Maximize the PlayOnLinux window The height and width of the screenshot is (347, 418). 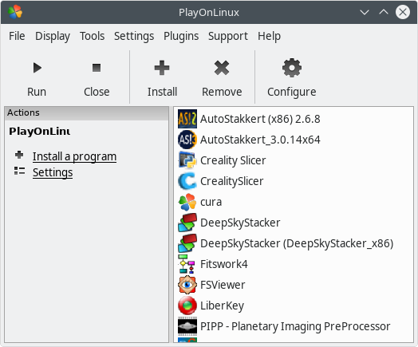click(x=384, y=12)
